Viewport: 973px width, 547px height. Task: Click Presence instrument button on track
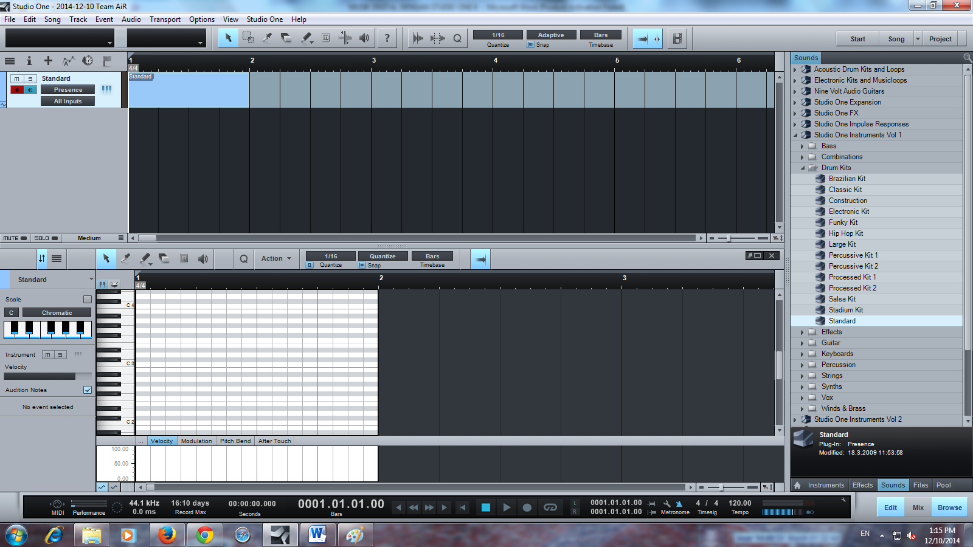(x=68, y=89)
